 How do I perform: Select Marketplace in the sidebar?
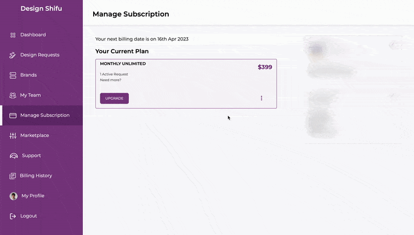(x=35, y=136)
